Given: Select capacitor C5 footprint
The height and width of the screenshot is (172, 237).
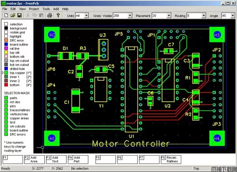Looking at the screenshot, I should (x=101, y=69).
